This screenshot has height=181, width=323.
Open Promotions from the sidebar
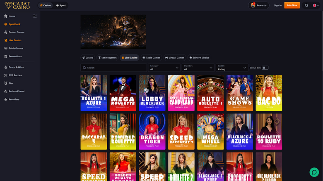(x=15, y=56)
